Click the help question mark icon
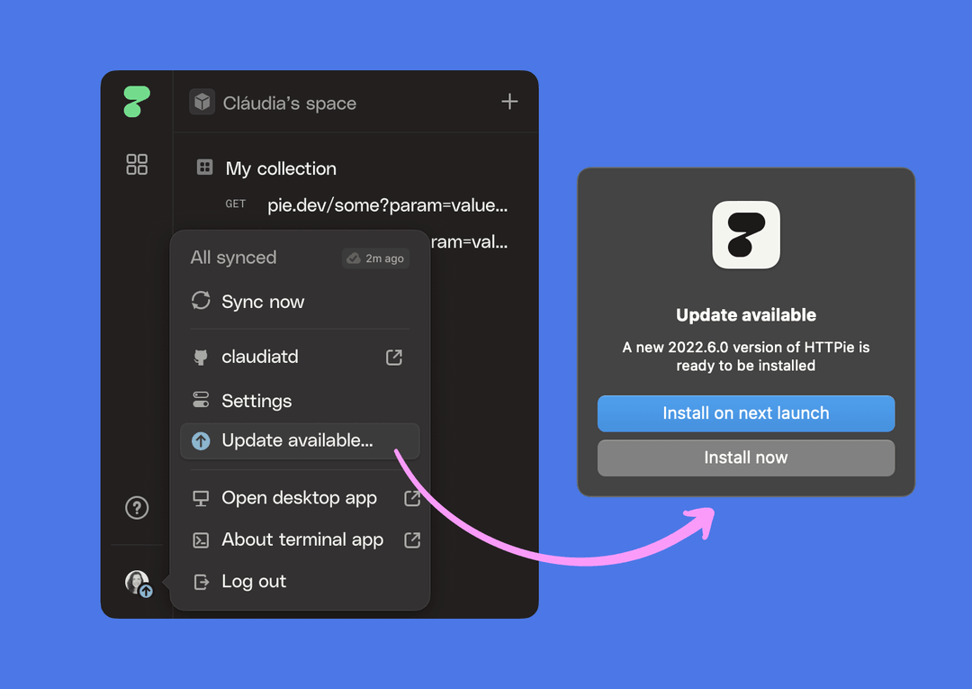Screen dimensions: 972x689 point(137,508)
